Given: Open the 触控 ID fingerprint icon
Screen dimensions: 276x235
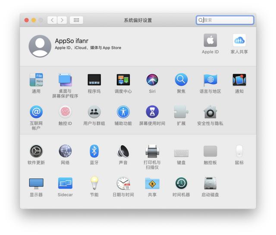Looking at the screenshot, I should click(x=65, y=112).
